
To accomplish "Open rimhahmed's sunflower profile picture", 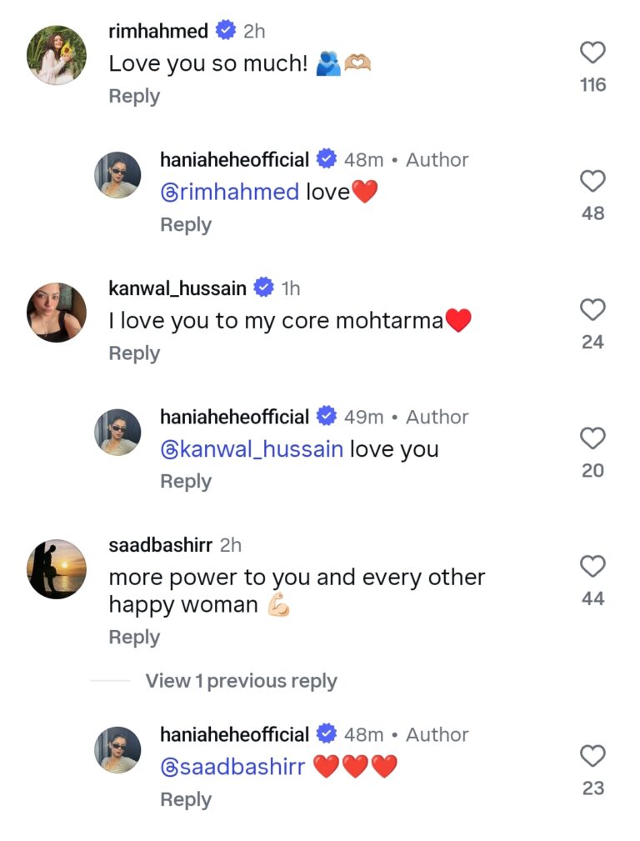I will [x=57, y=55].
